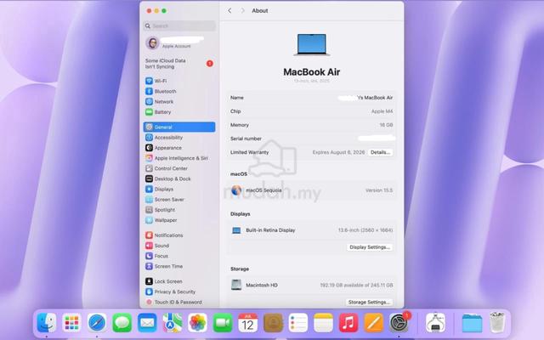Open Music app in the Dock
Screen dimensions: 544x340
point(348,323)
